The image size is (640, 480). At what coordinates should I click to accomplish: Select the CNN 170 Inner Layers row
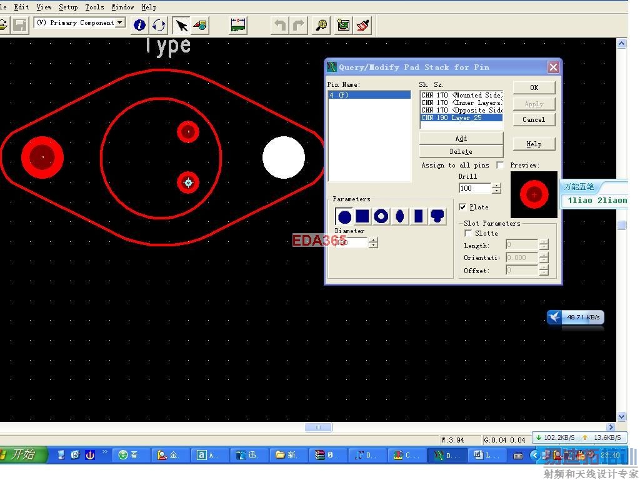tap(461, 103)
